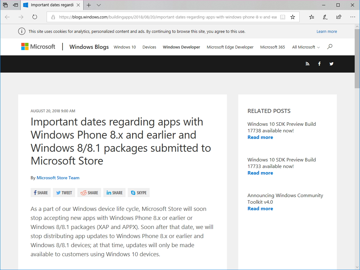Open the Hub favorites icon
This screenshot has width=360, height=270.
[311, 17]
